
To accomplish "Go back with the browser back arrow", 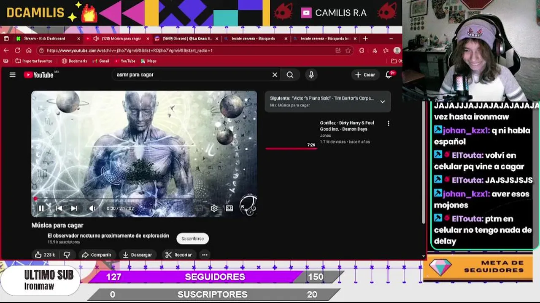I will [6, 50].
